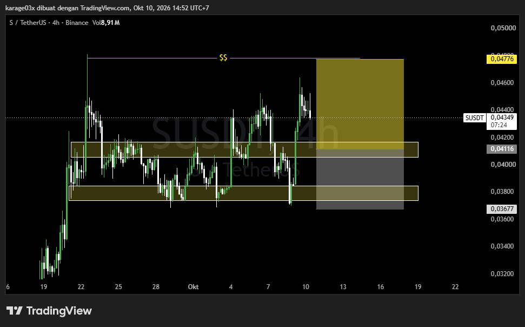The image size is (525, 327).
Task: Click the 0,05000 price axis label
Action: [503, 28]
